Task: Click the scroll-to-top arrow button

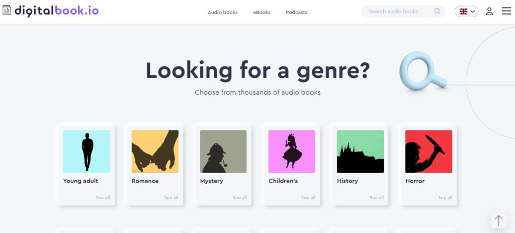Action: point(498,220)
